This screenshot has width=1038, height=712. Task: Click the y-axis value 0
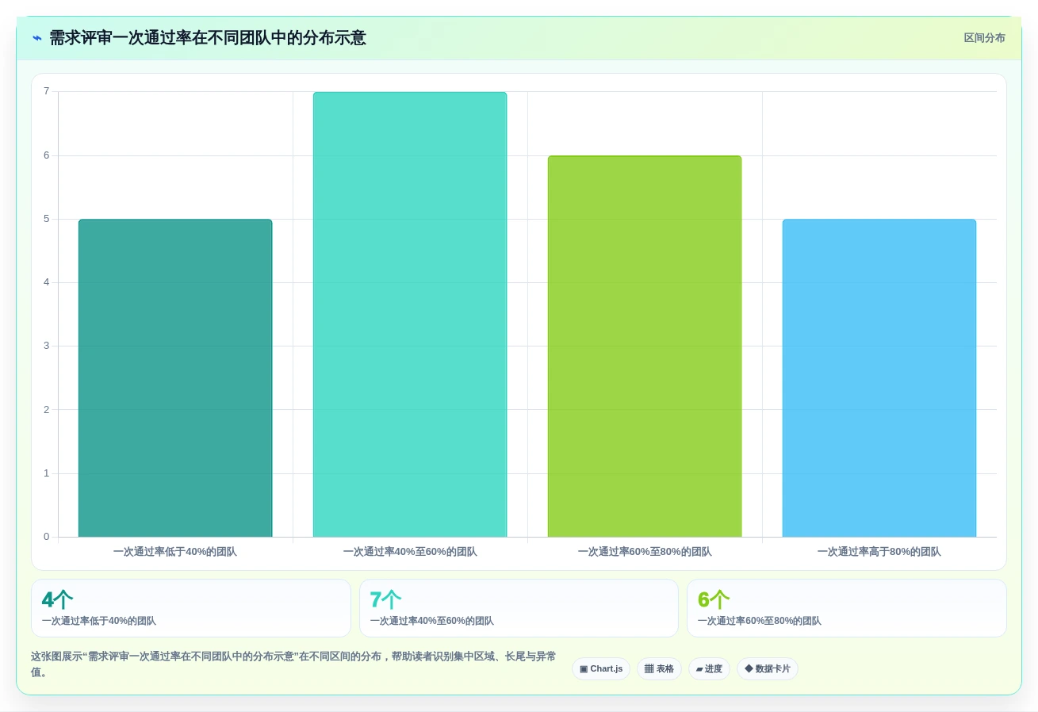(x=46, y=537)
